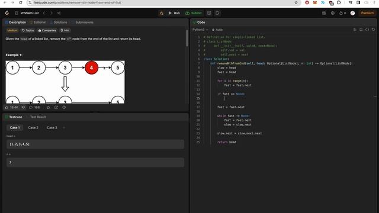Click the browser address bar URL
Screen dimensions: 379x213
click(78, 2)
